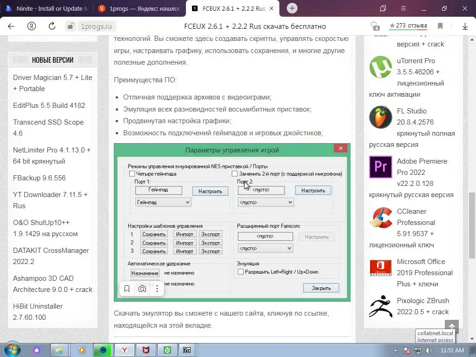Open the FCEUX settings dialog screenshot image
The image size is (476, 357).
[x=232, y=222]
